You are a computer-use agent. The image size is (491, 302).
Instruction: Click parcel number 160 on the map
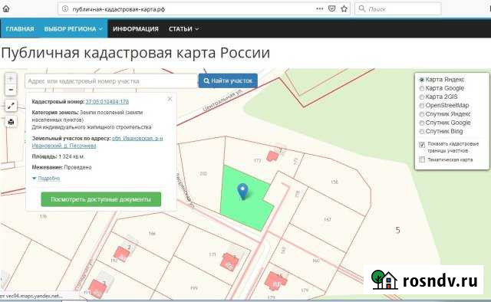point(315,261)
